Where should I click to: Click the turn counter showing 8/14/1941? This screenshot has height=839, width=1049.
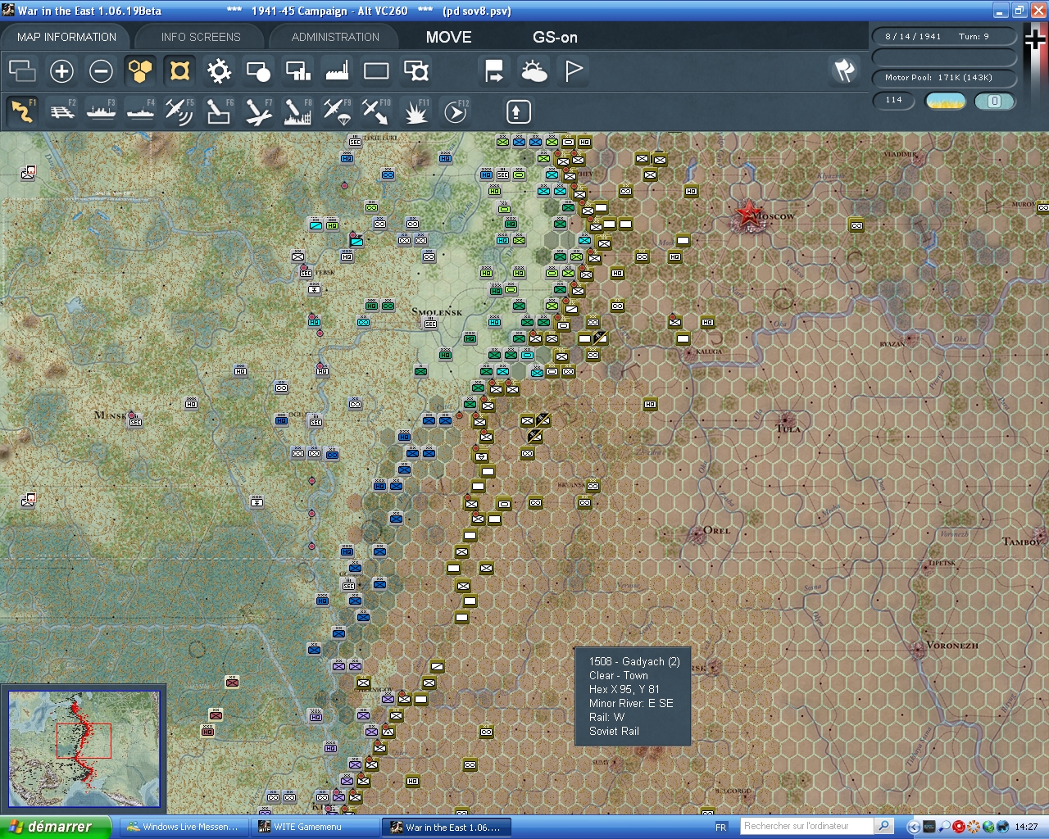point(944,35)
